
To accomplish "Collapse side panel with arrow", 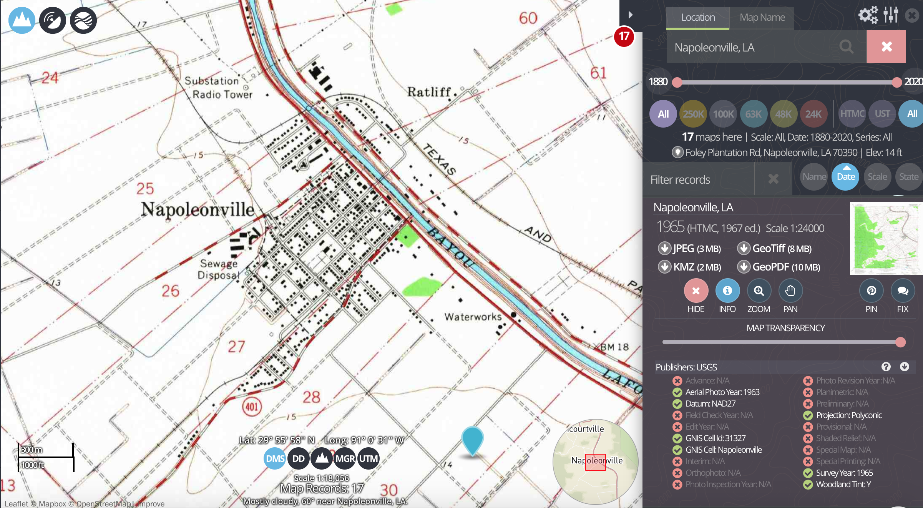I will 630,15.
